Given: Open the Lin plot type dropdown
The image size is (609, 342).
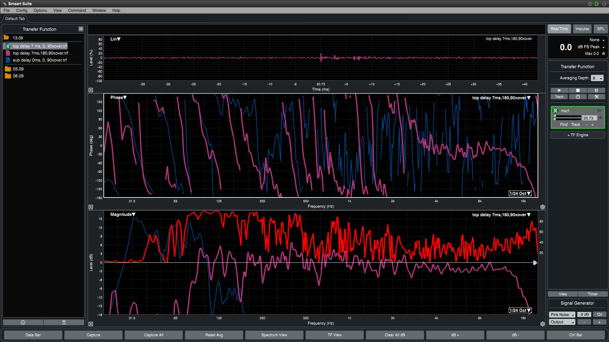Looking at the screenshot, I should (x=115, y=39).
